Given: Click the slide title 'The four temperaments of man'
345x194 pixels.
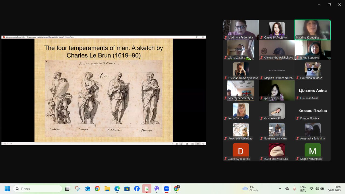Looking at the screenshot, I should click(x=103, y=52).
